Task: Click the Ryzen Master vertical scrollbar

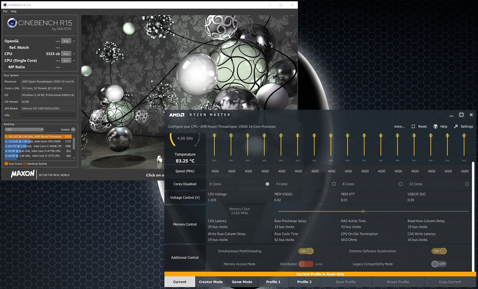Action: pos(473,216)
